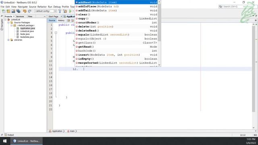Click the New File toolbar icon
This screenshot has height=145, width=258.
coord(4,11)
